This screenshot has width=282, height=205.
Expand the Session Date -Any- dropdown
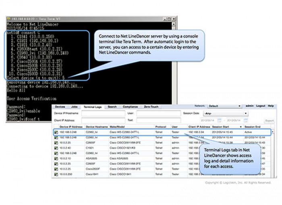[226, 113]
